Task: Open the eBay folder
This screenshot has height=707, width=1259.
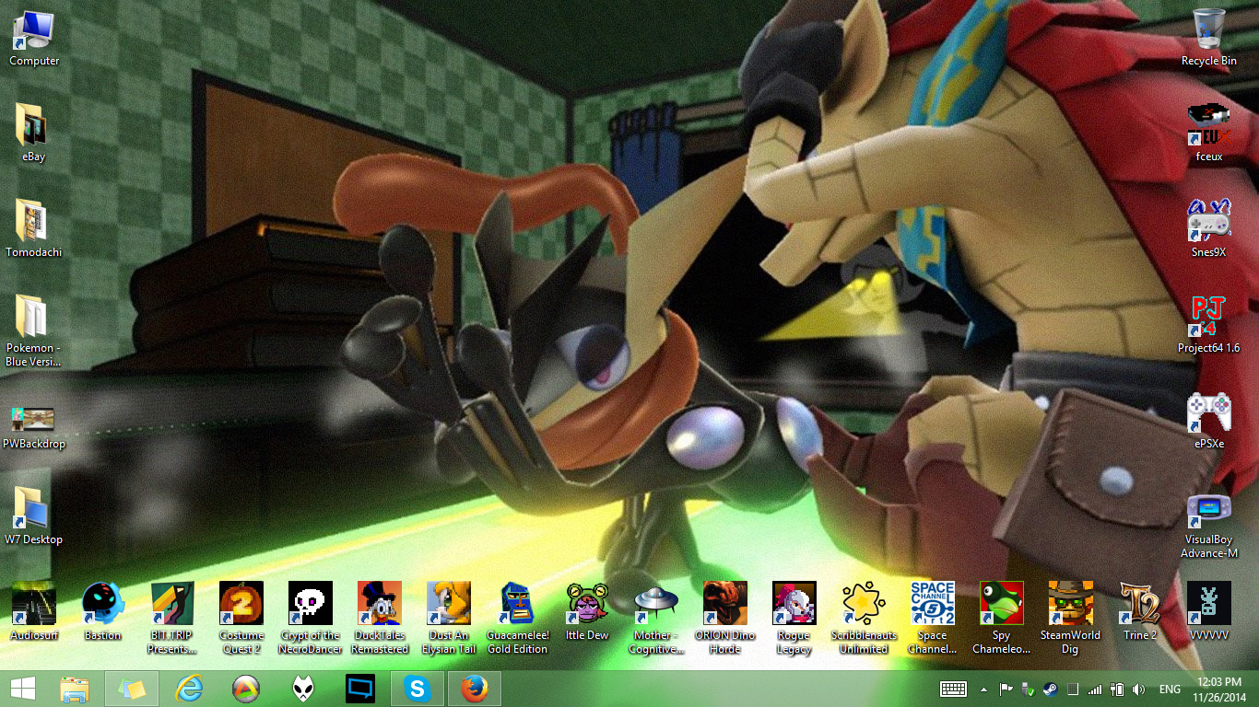Action: point(34,133)
